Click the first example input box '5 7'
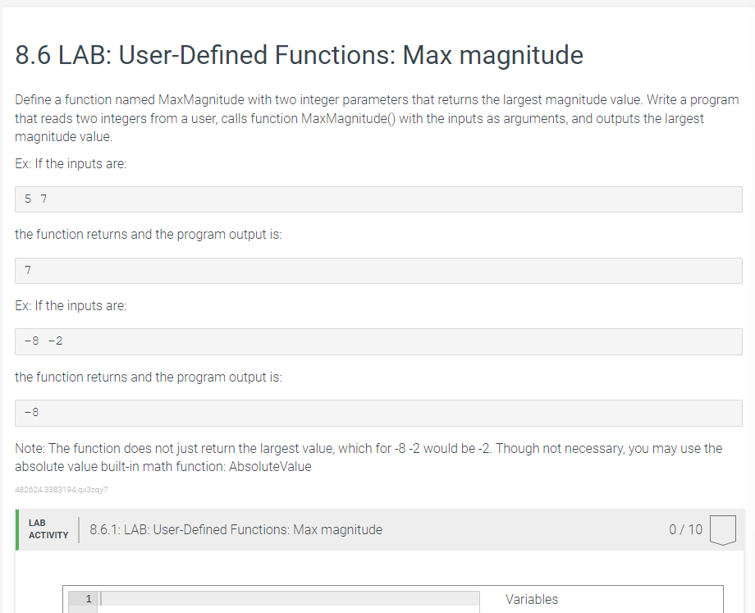 click(x=378, y=199)
